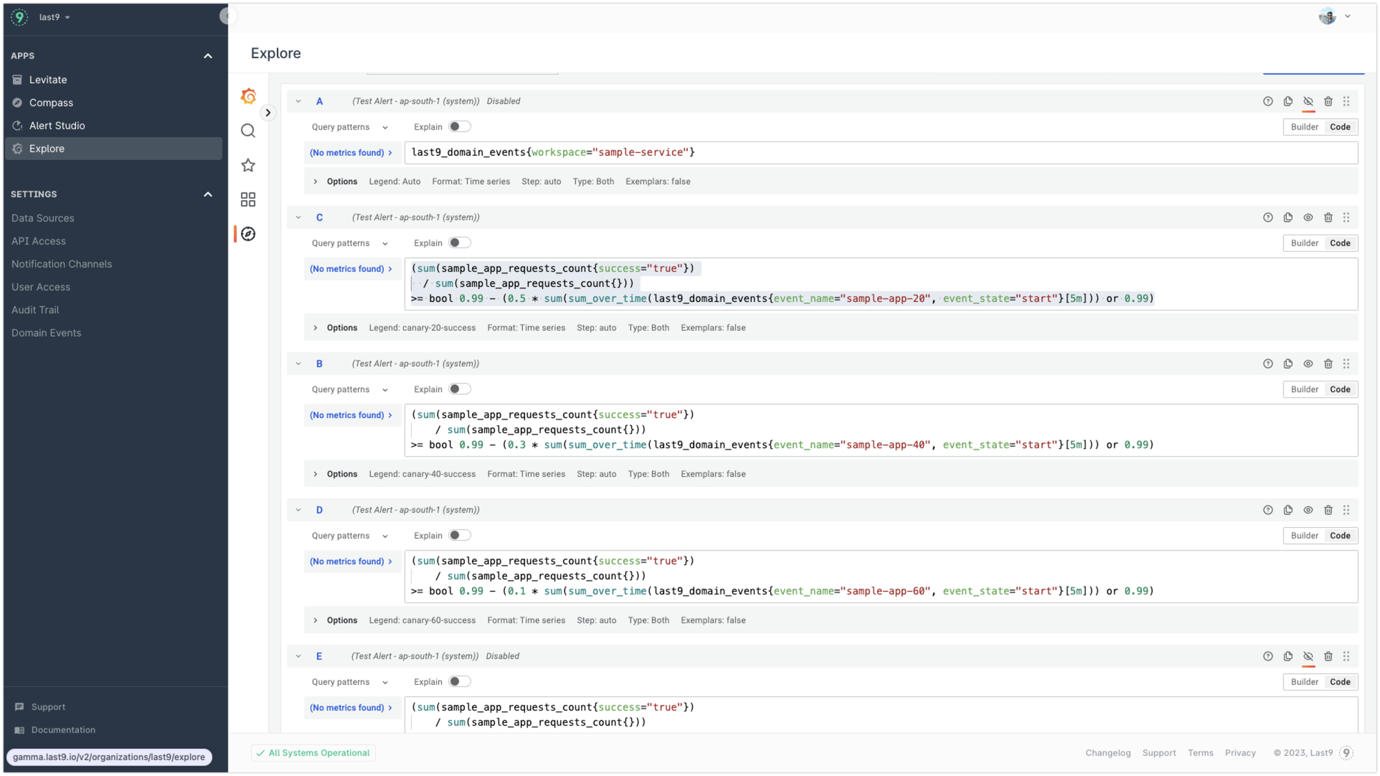Switch query C to Builder mode

pos(1303,243)
